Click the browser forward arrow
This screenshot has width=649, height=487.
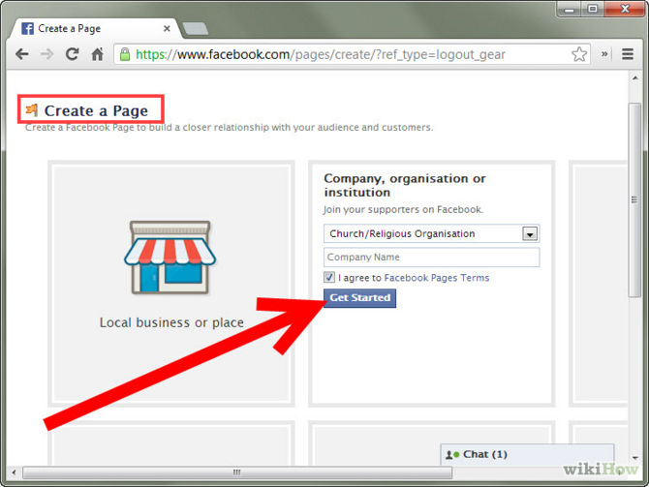click(46, 54)
